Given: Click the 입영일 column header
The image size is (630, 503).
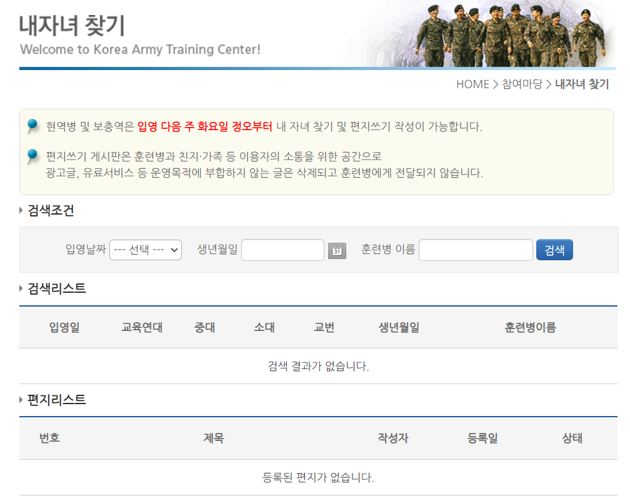Looking at the screenshot, I should pyautogui.click(x=64, y=327).
